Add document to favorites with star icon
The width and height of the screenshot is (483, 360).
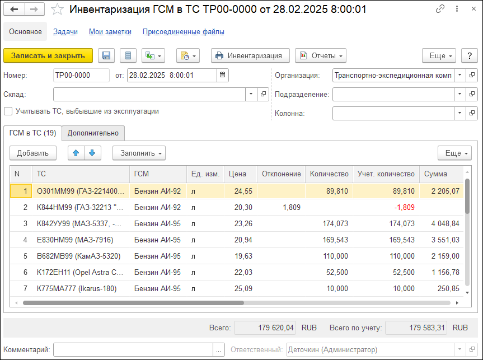click(x=57, y=10)
